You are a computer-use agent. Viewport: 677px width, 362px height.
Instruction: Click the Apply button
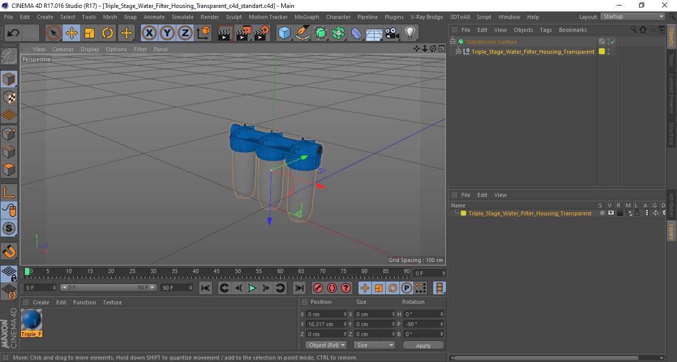pyautogui.click(x=423, y=345)
